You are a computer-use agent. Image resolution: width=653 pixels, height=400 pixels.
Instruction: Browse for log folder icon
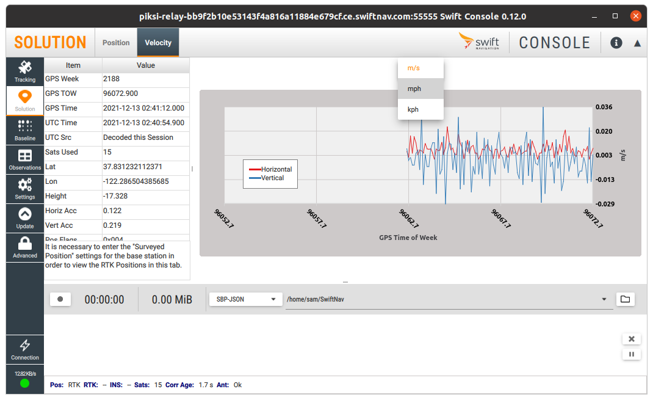click(625, 299)
